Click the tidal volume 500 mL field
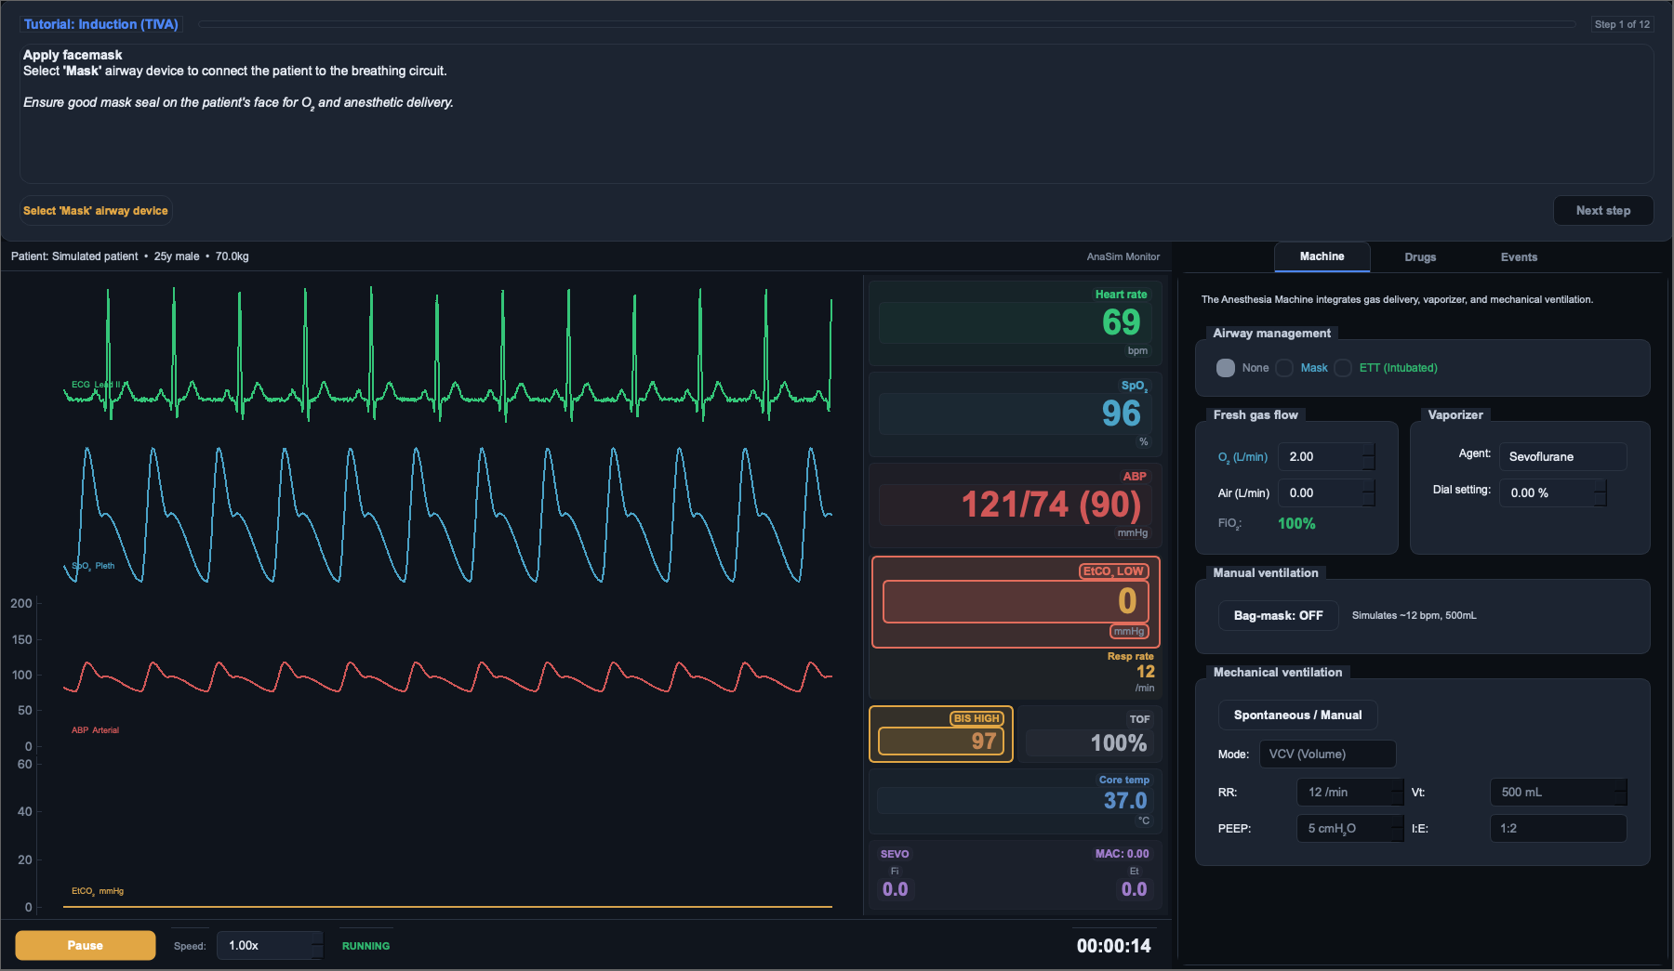The height and width of the screenshot is (971, 1674). 1558,792
